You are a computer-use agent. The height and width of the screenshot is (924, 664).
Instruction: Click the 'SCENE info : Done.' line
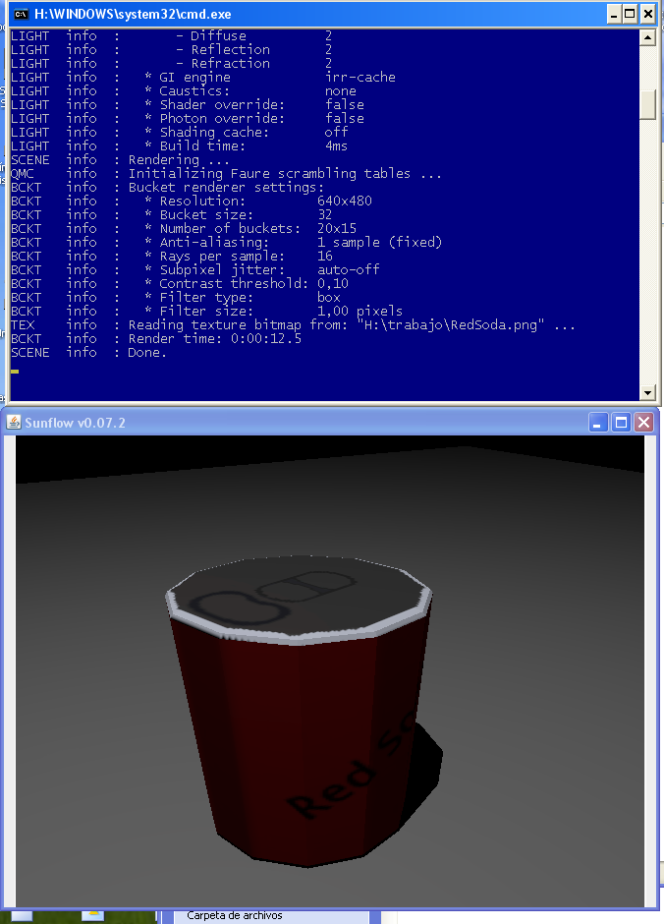[88, 352]
